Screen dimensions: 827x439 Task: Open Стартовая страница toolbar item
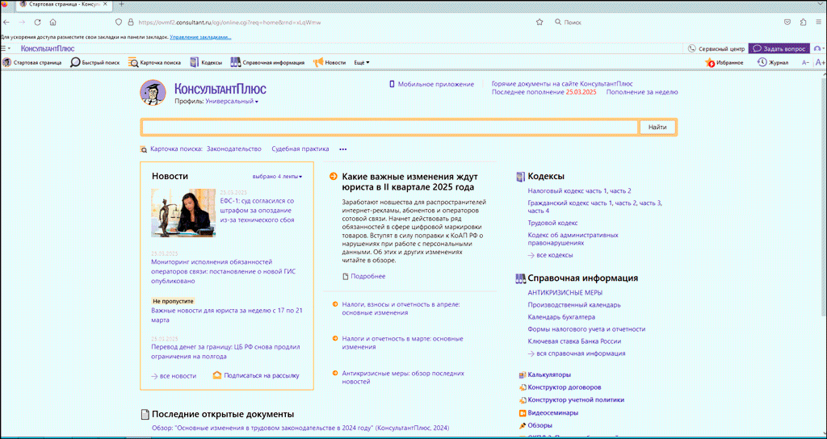click(x=32, y=62)
